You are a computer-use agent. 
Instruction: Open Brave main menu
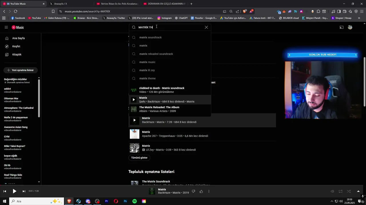click(362, 11)
